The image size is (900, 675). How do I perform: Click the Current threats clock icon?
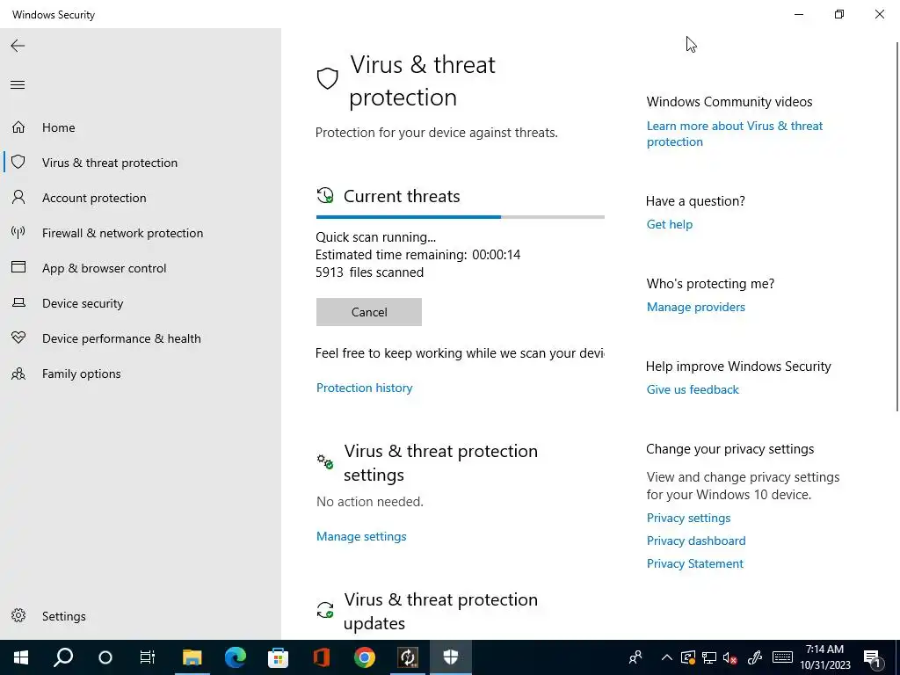(325, 195)
